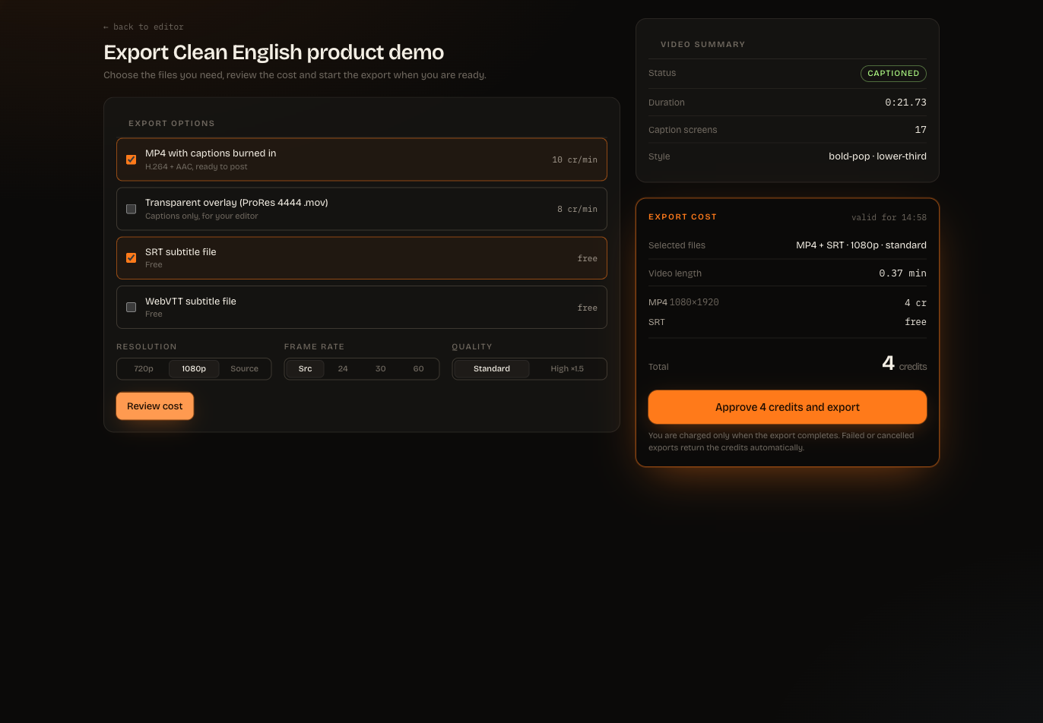Click duration value 0:21.73
The image size is (1043, 723).
905,103
